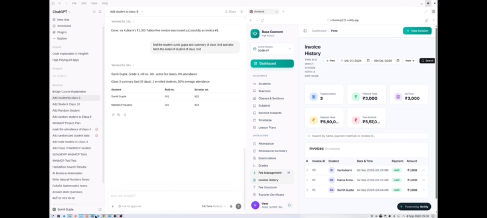Click the black Search button

427,60
